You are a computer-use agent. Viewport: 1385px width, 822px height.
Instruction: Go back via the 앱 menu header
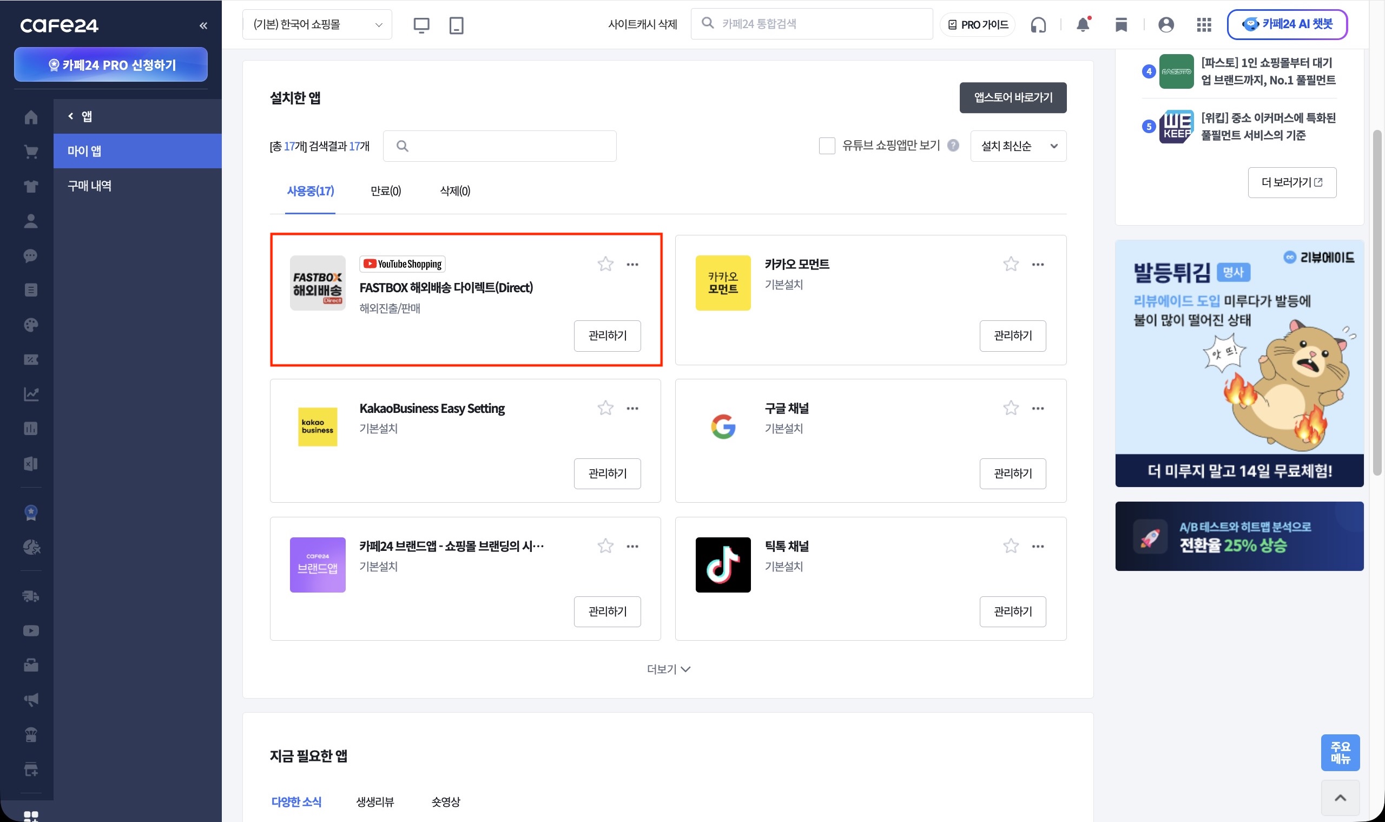tap(80, 116)
